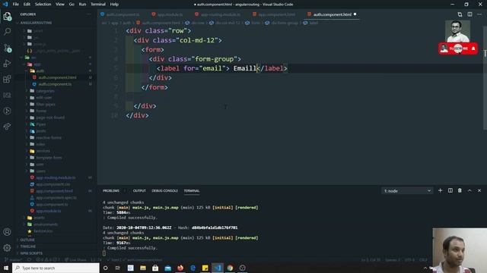Open the Help menu
487x273 pixels.
click(114, 5)
